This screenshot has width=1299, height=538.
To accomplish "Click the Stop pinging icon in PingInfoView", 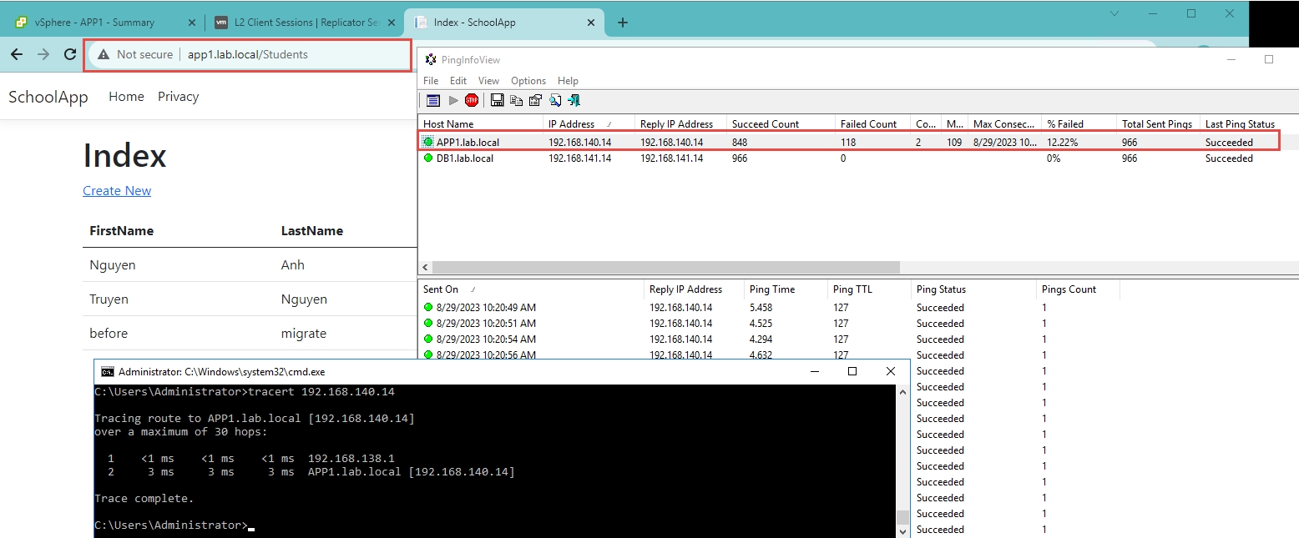I will tap(472, 100).
